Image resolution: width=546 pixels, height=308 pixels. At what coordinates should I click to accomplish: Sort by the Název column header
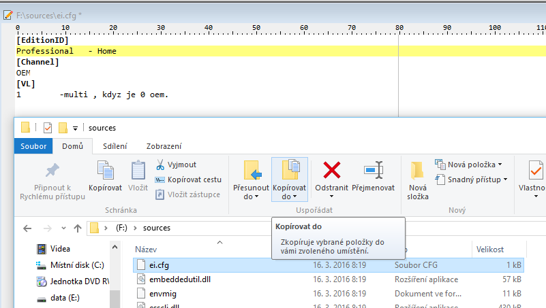pyautogui.click(x=146, y=250)
